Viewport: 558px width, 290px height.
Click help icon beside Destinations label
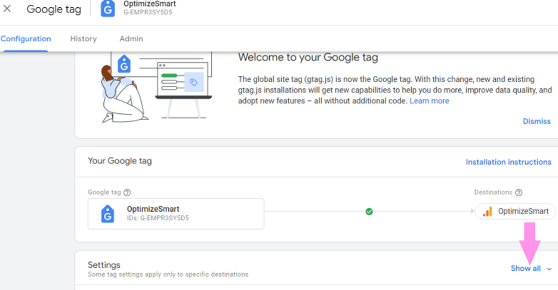coord(519,193)
